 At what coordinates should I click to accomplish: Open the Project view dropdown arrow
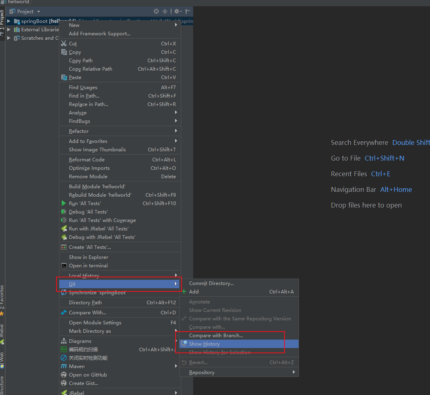[38, 12]
